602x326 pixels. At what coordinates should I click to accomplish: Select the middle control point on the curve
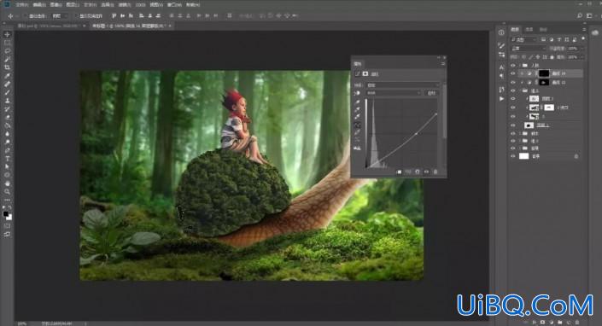tap(417, 133)
